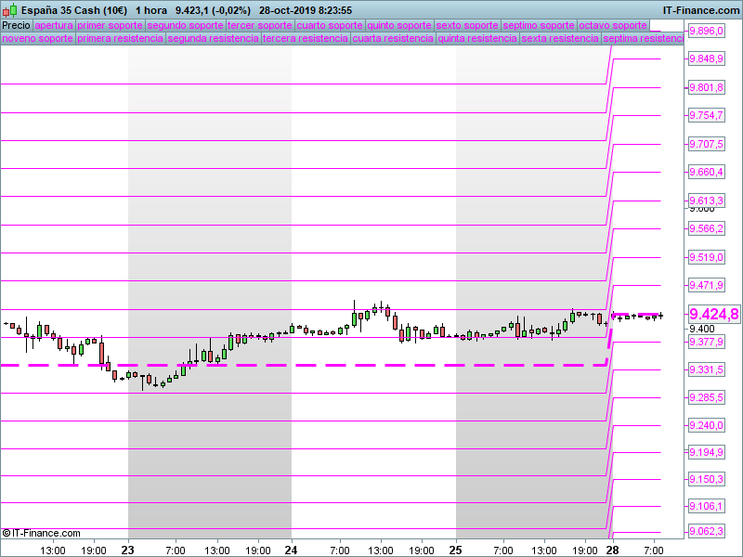Click the 9.896,0 price level tag
The height and width of the screenshot is (557, 743).
click(x=706, y=32)
